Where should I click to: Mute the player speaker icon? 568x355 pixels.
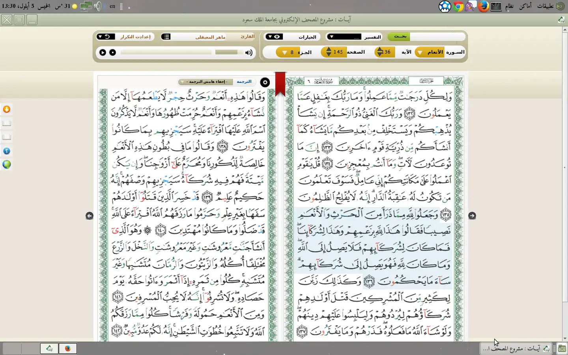[x=248, y=52]
